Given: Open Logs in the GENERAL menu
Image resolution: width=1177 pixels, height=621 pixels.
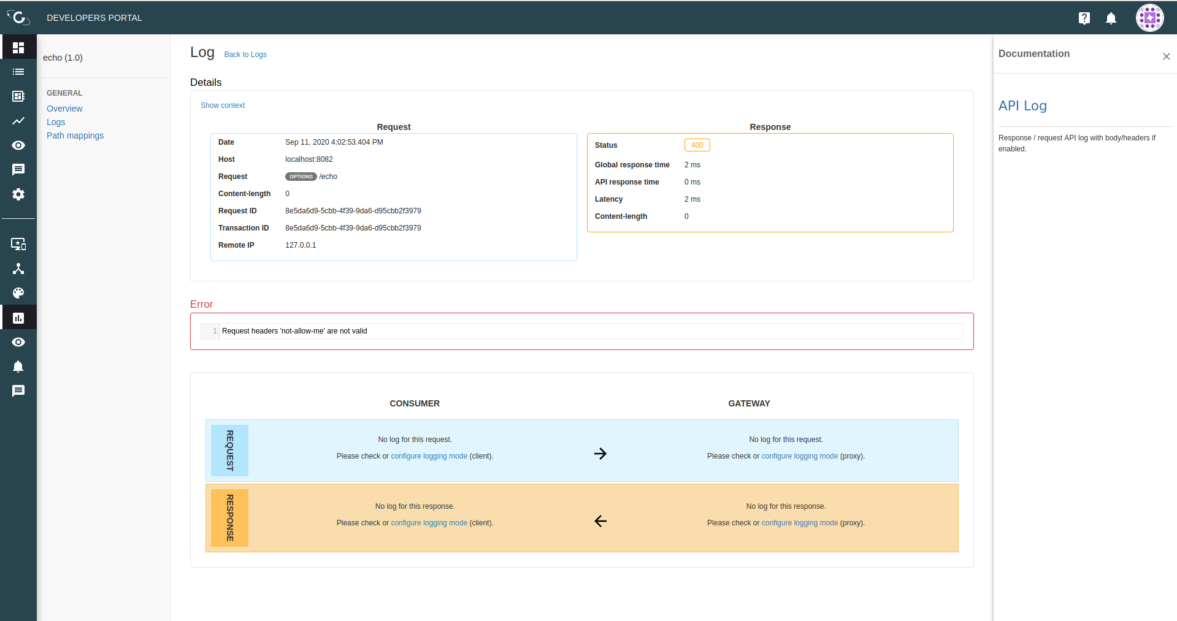Looking at the screenshot, I should coord(56,122).
